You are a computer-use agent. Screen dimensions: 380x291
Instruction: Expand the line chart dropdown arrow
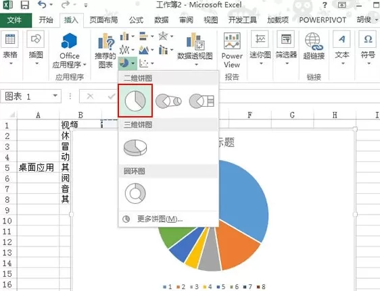(133, 50)
